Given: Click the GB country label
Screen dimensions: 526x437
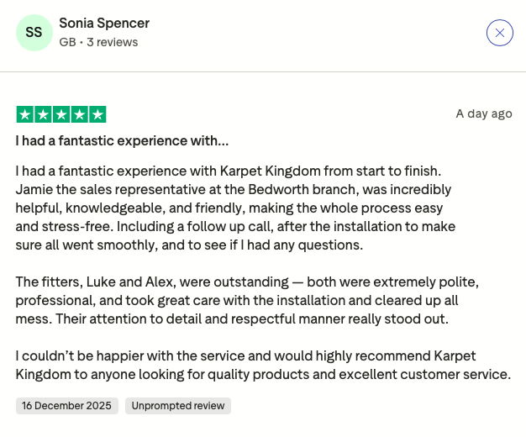Looking at the screenshot, I should 66,42.
